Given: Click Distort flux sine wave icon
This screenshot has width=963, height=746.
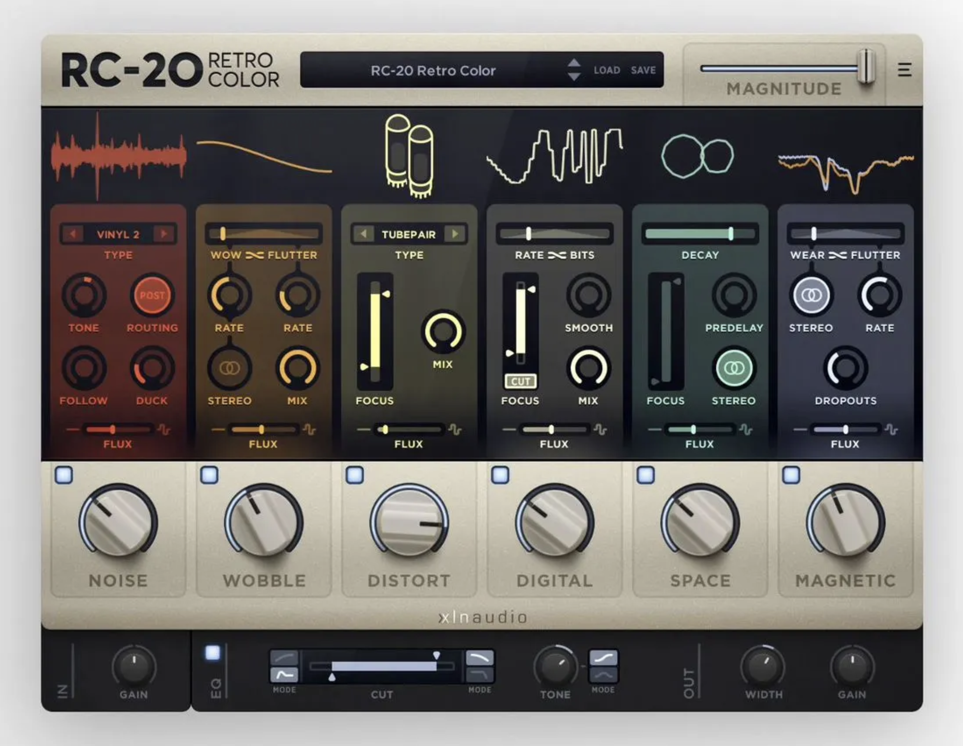Looking at the screenshot, I should (455, 429).
